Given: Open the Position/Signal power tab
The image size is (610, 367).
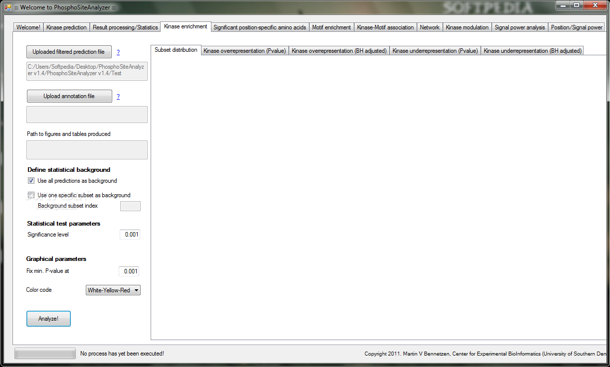Looking at the screenshot, I should click(577, 27).
